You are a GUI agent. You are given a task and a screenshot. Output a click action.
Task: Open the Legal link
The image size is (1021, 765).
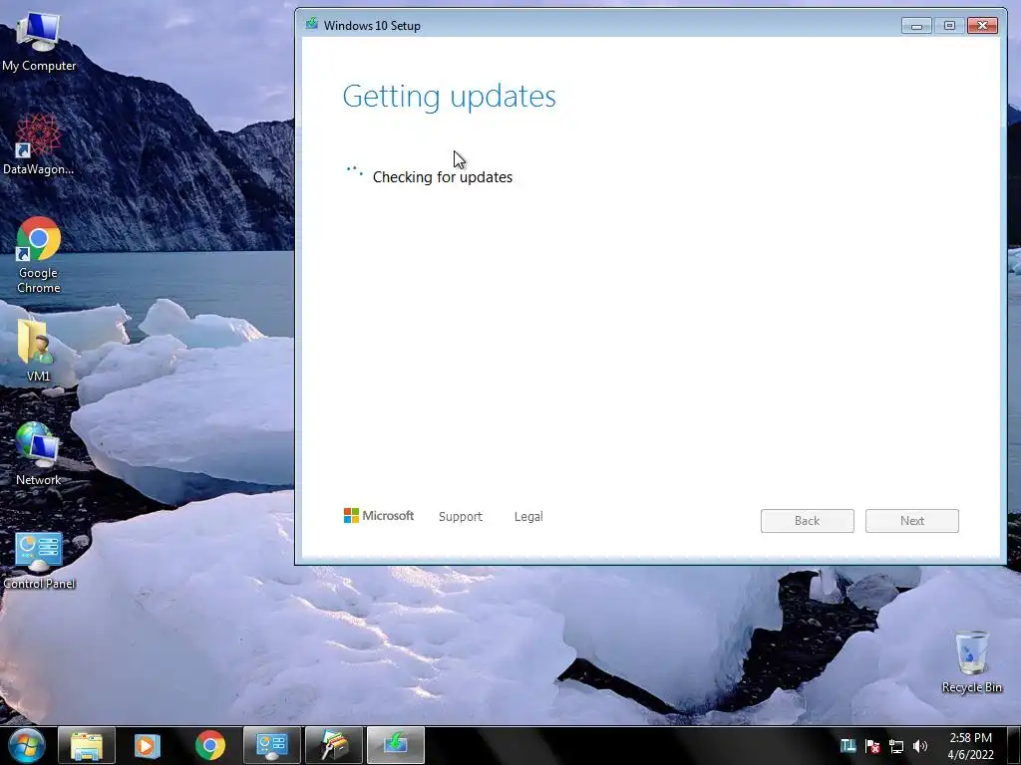528,517
